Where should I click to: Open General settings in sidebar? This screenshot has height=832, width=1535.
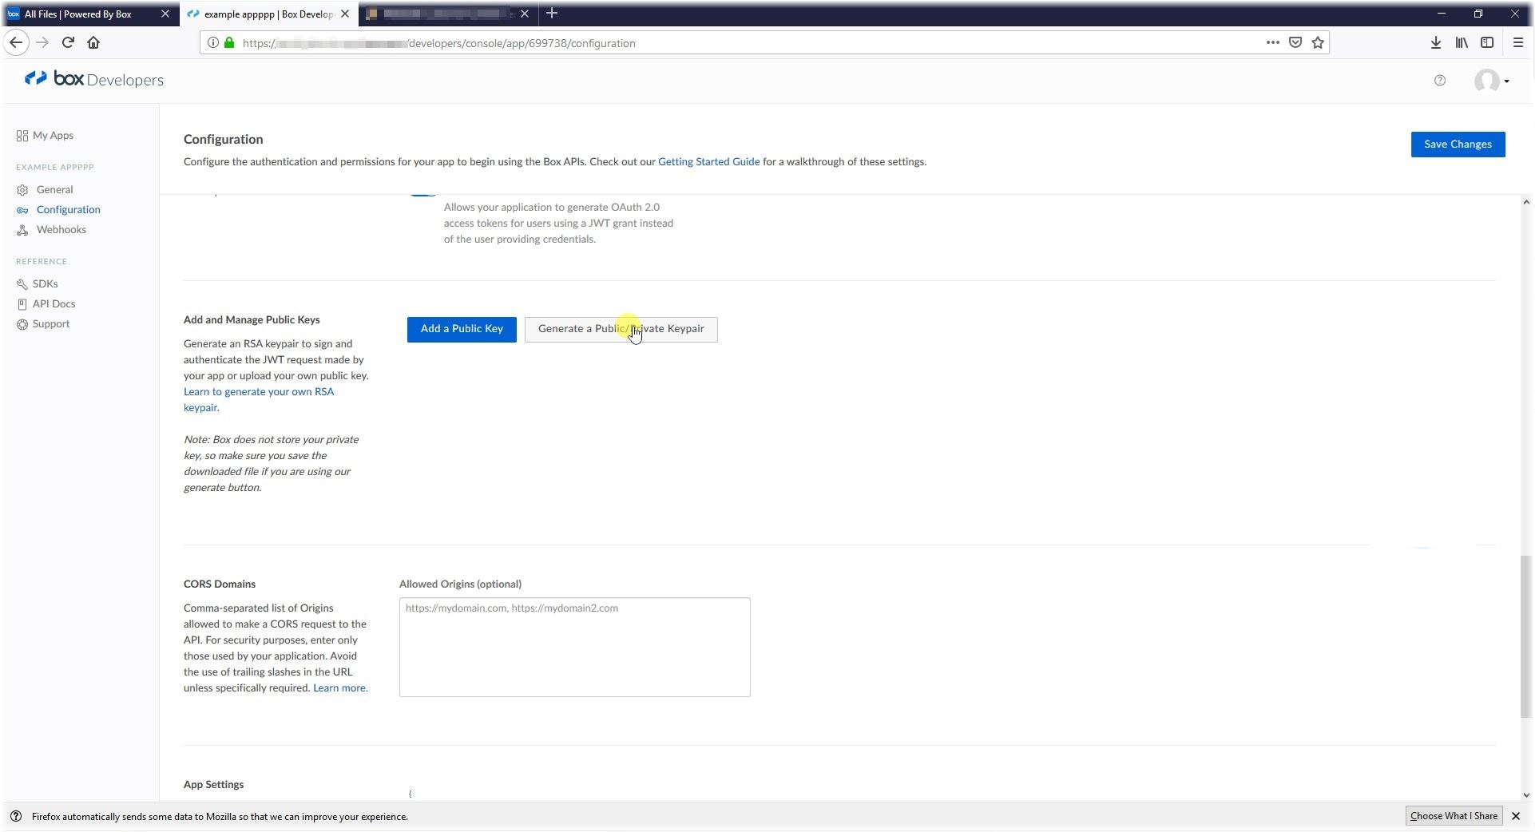[45, 190]
